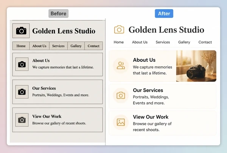Click After text 'Portraits, Weddings, Events and more.'

[x=151, y=100]
